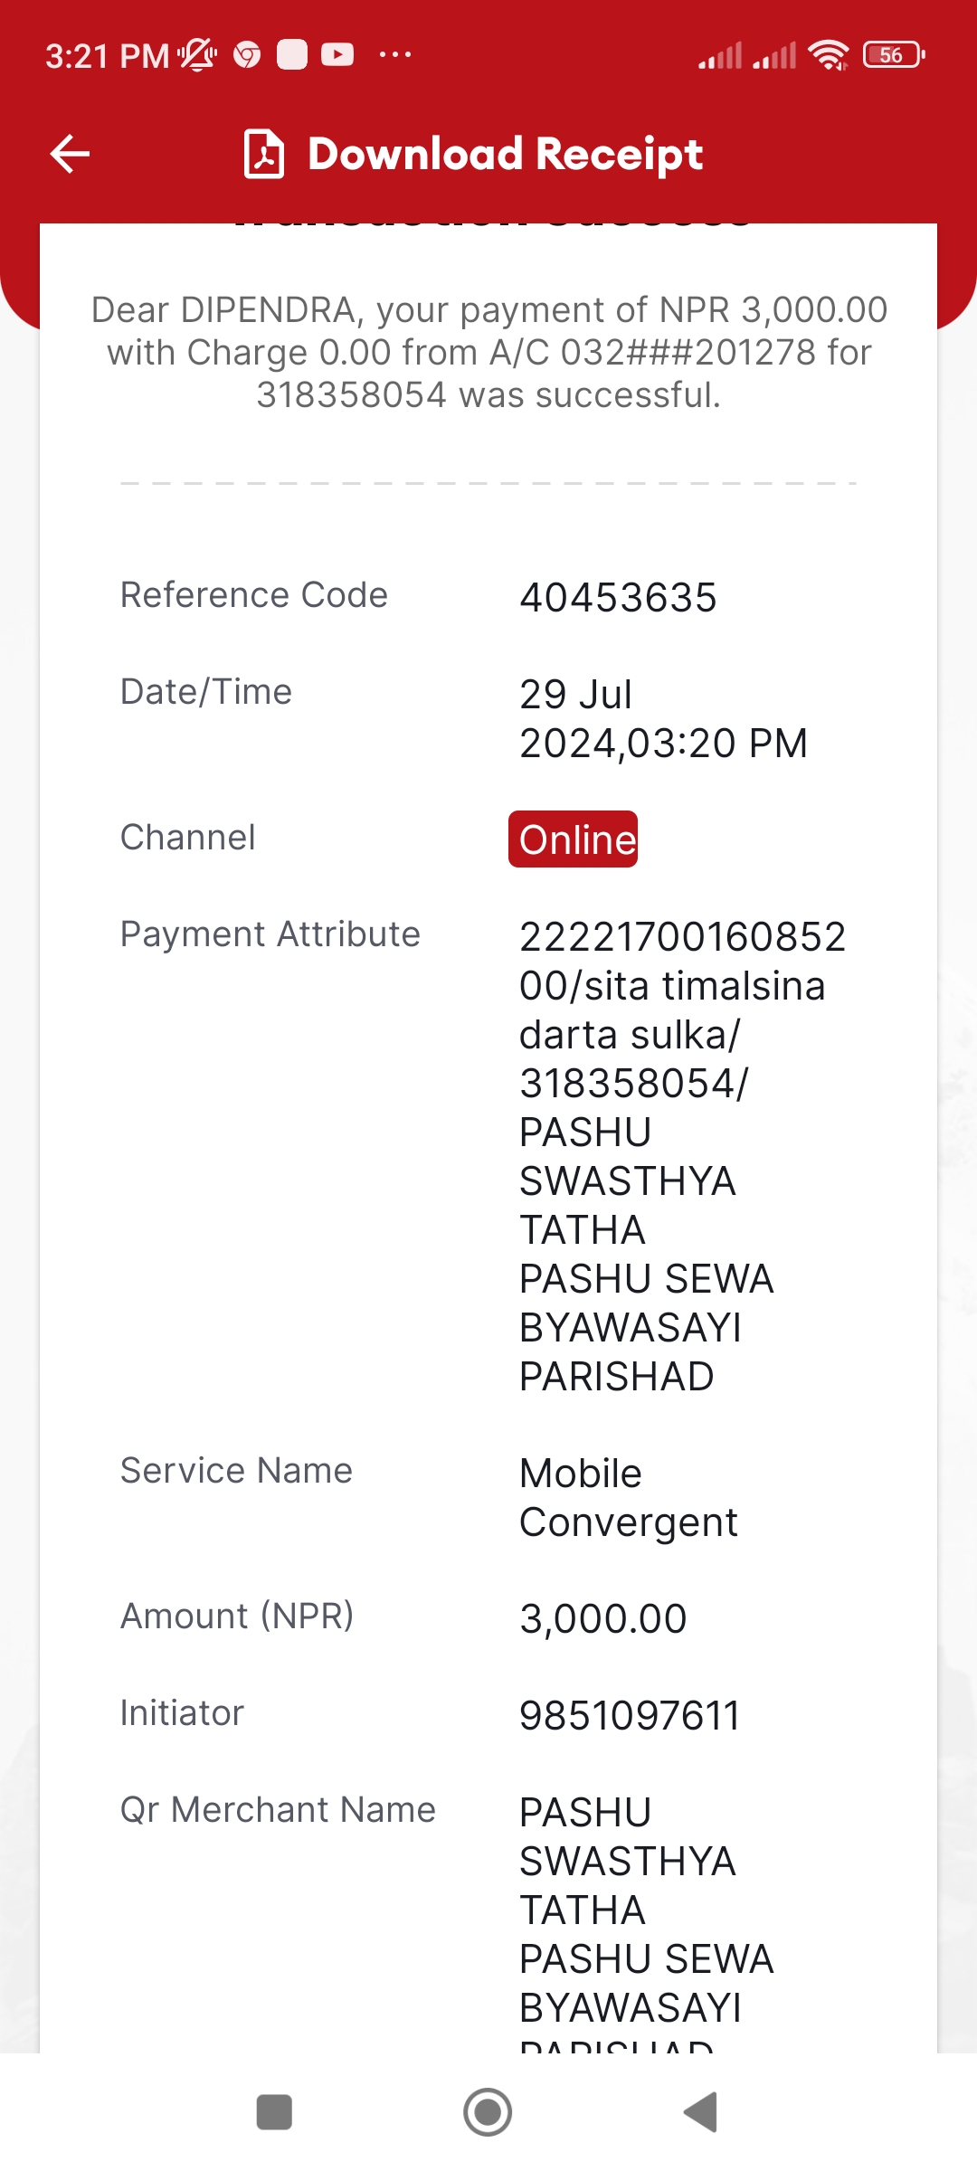Tap the Mobile Convergent service name
The width and height of the screenshot is (977, 2171).
[x=629, y=1498]
